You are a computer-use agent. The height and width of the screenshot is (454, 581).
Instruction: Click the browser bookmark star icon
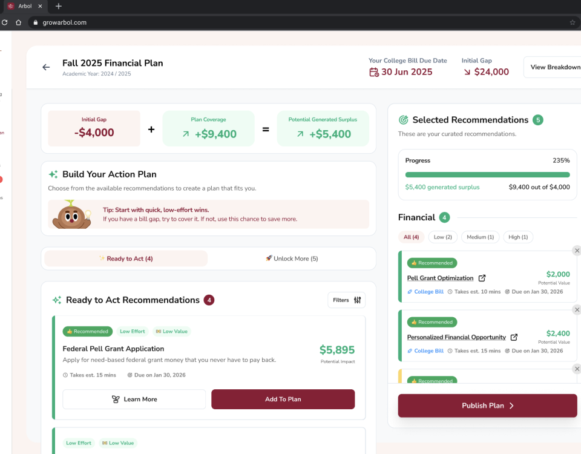572,22
